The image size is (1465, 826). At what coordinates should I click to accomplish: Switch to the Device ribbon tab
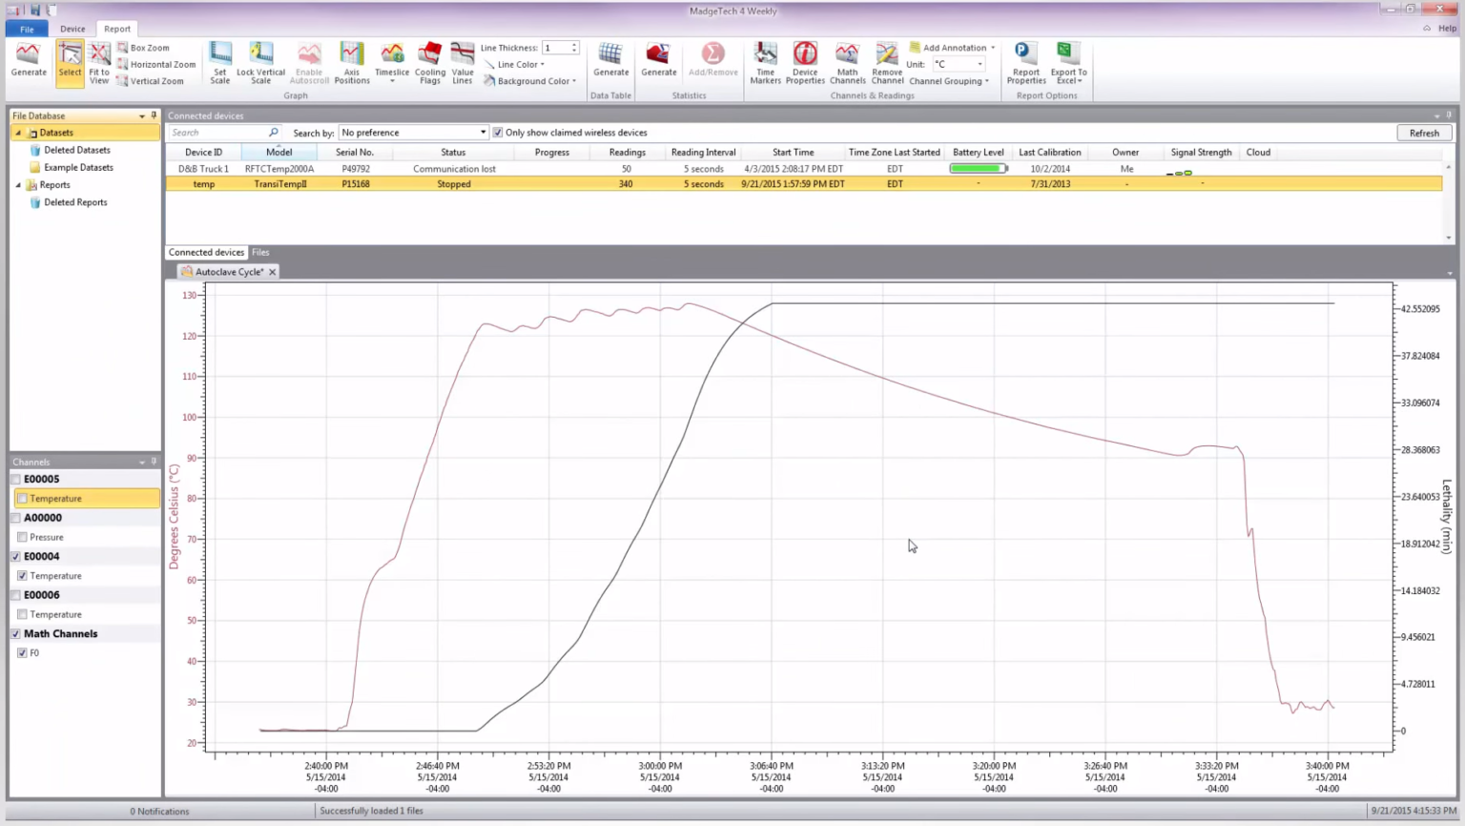(72, 28)
